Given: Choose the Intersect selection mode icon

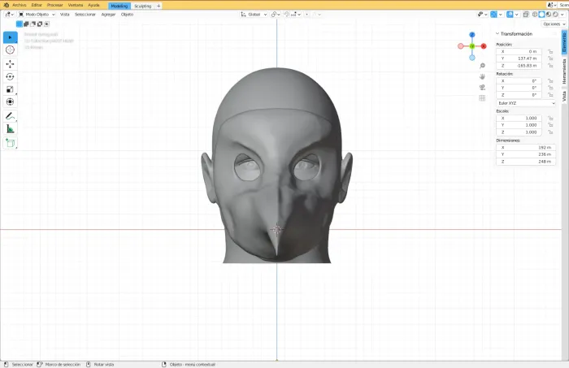Looking at the screenshot, I should (46, 24).
